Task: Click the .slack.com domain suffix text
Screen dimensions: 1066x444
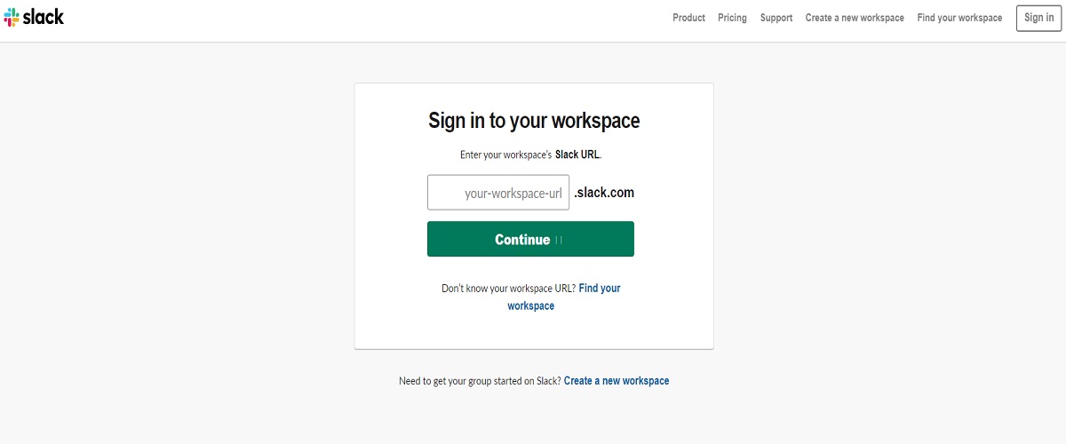Action: (604, 193)
